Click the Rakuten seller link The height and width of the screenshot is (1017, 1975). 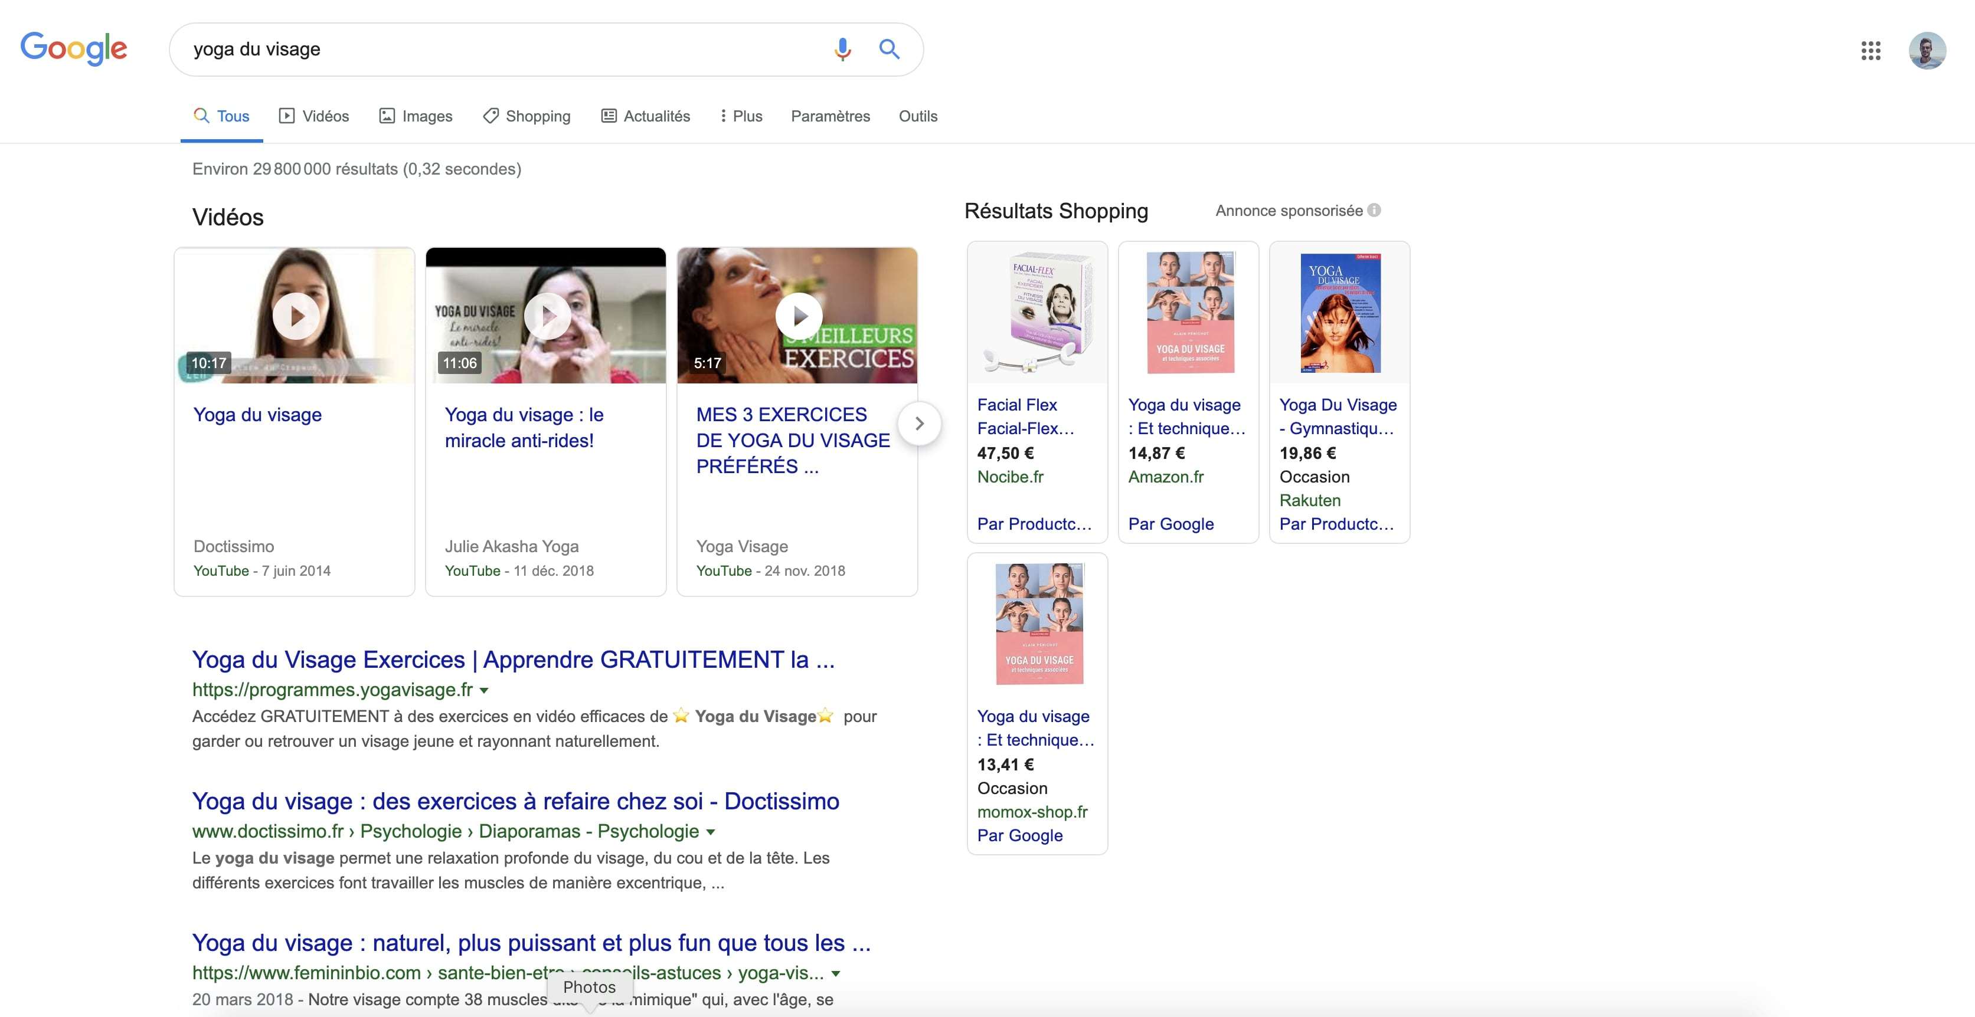pos(1310,500)
